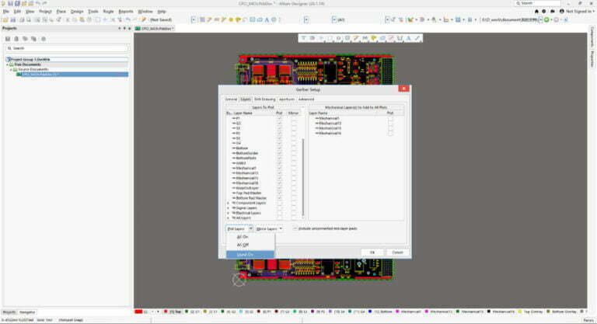This screenshot has height=324, width=597.
Task: Open settings gear icon near Not Signed In
Action: [x=546, y=12]
